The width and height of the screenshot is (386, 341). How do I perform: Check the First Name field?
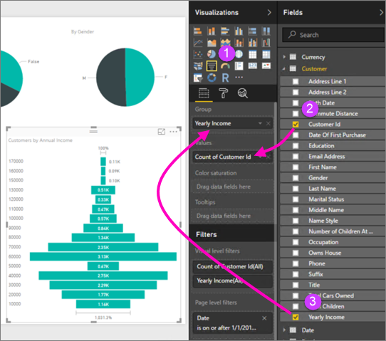click(x=296, y=167)
